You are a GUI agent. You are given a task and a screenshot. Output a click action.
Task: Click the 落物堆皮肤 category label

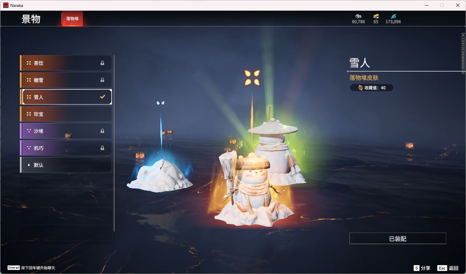[364, 78]
